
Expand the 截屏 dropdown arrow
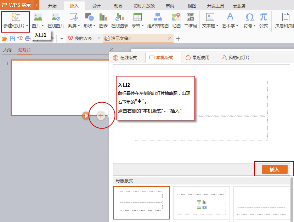[79, 25]
